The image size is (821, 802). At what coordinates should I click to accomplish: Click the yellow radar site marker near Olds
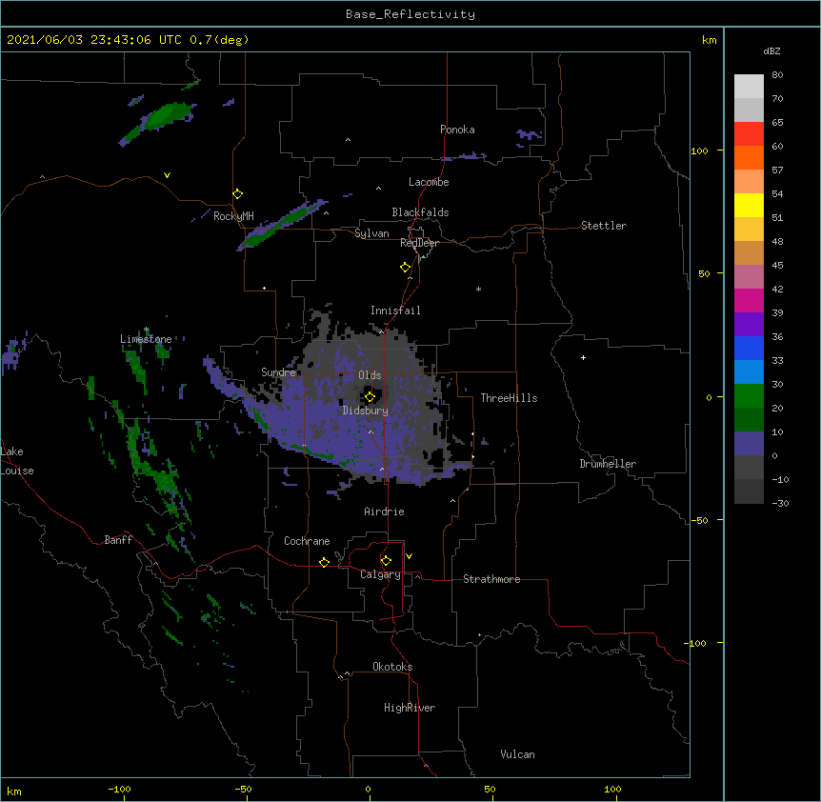370,397
